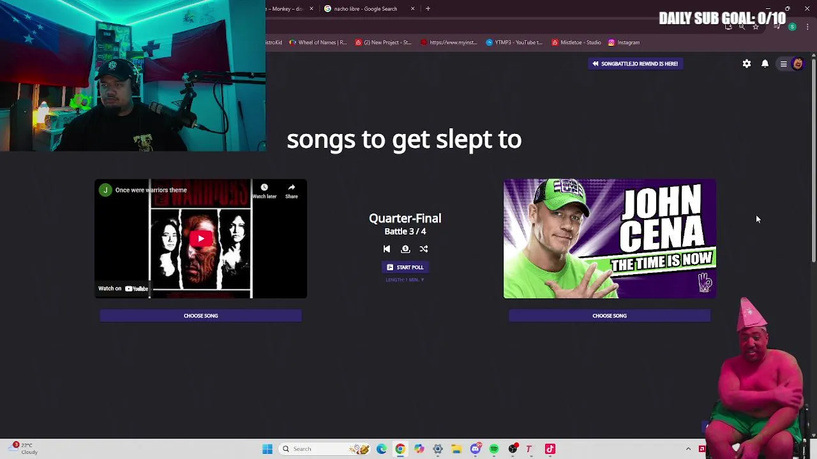Click the shuffle icon under Battle 3 / 4
The image size is (817, 459).
424,249
